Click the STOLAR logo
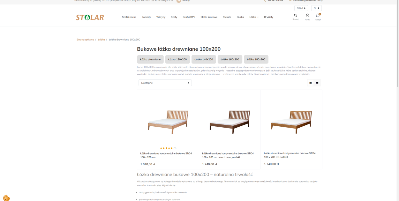Image resolution: width=399 pixels, height=201 pixels. tap(90, 17)
